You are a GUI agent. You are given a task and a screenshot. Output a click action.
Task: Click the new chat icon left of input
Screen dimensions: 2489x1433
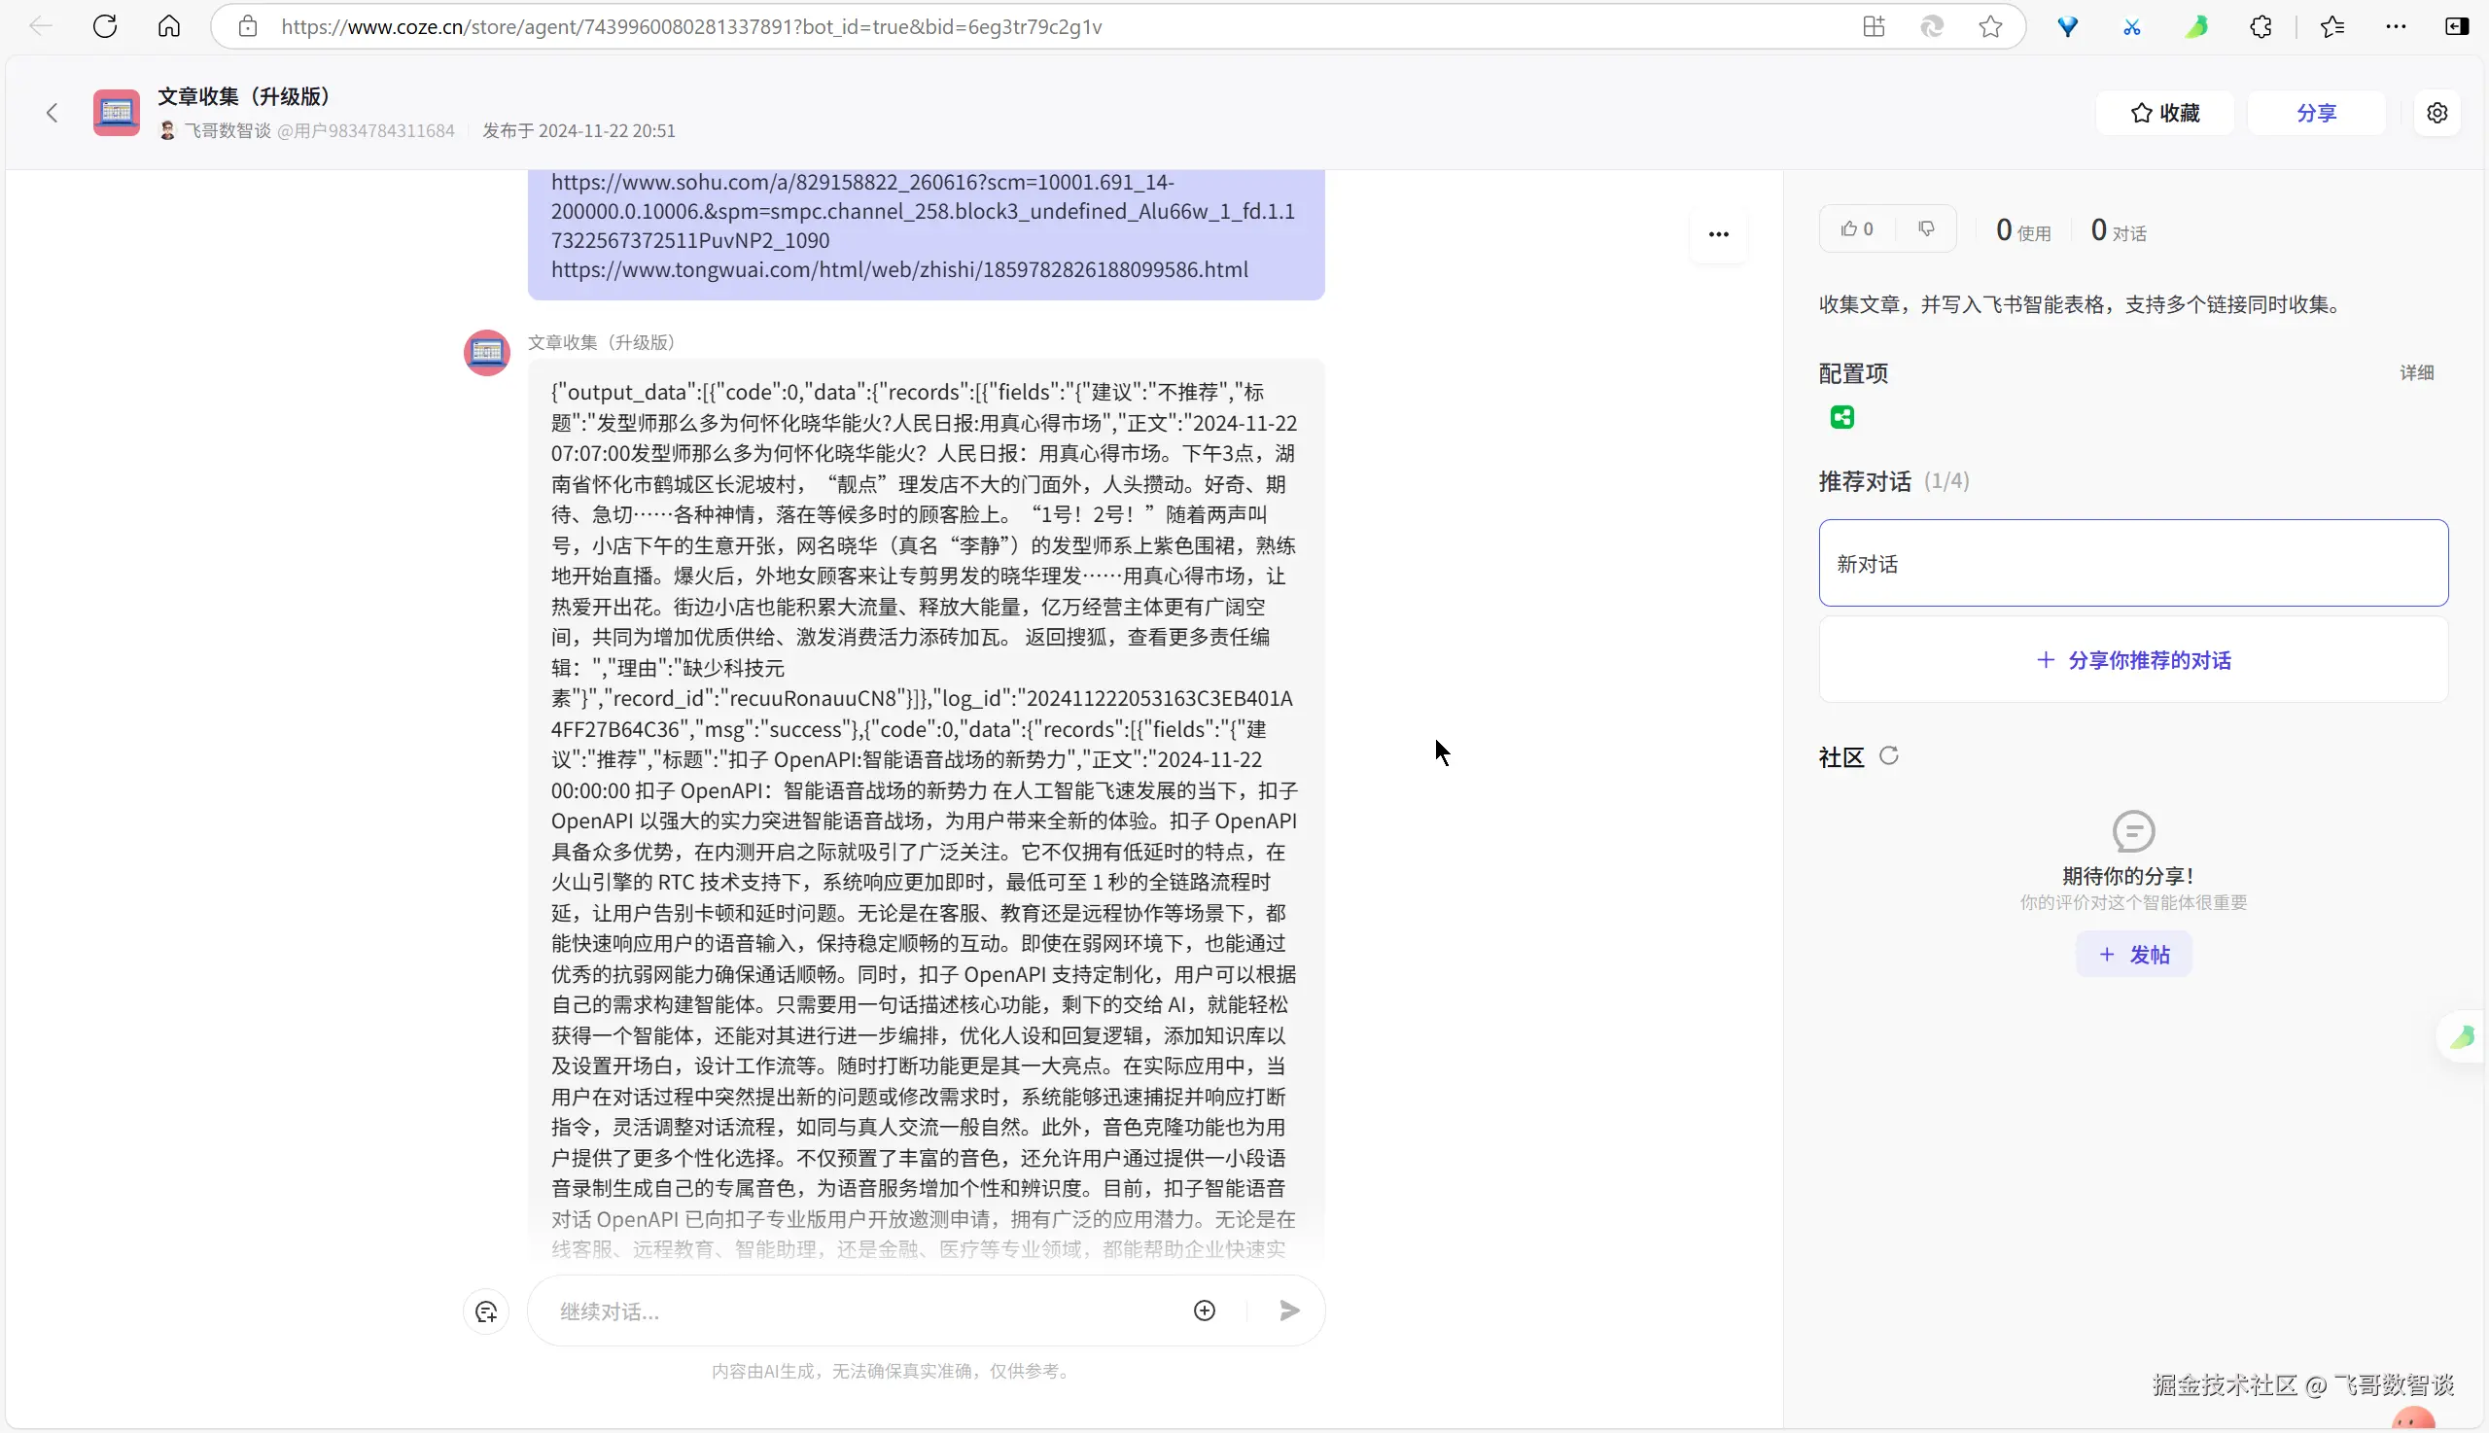(486, 1311)
